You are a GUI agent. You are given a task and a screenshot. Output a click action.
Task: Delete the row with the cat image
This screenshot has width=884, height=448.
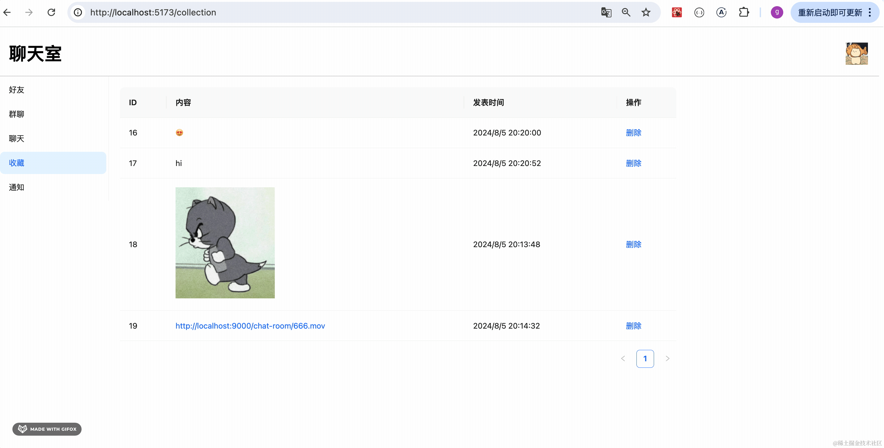633,245
